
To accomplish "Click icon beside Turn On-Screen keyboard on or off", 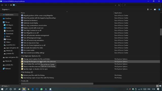I will [22, 45].
